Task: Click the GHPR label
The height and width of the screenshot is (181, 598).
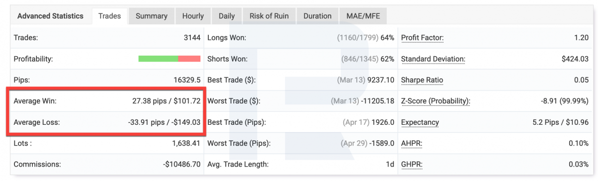Action: (411, 164)
